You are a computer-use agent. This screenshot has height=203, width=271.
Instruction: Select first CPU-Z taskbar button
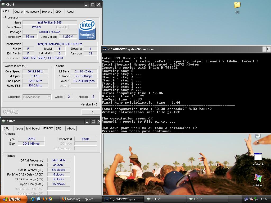click(165, 199)
